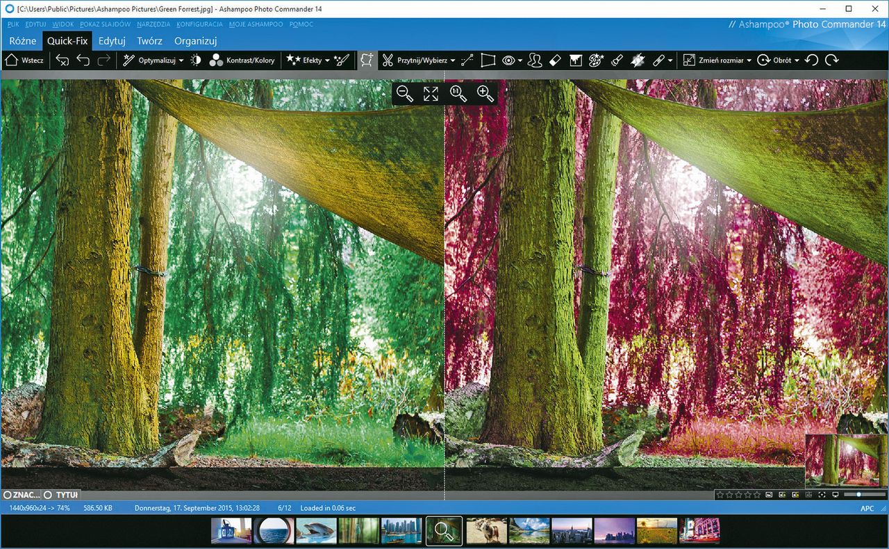The width and height of the screenshot is (889, 549).
Task: Open the KONFIGURACJA menu
Action: point(199,24)
